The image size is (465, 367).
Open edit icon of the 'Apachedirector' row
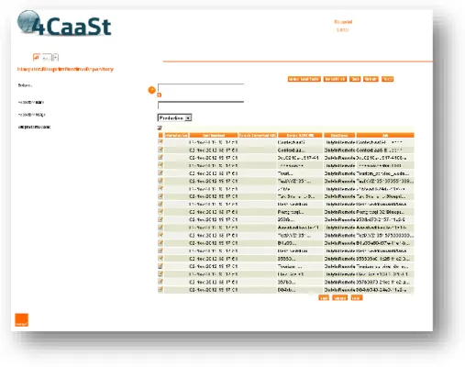pos(161,228)
